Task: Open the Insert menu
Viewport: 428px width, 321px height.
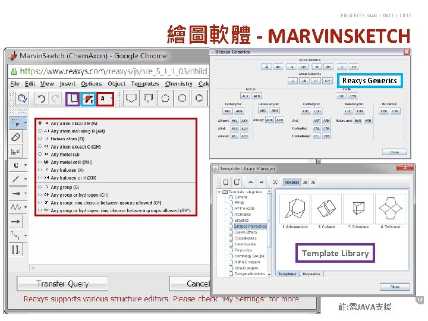Action: click(x=67, y=84)
